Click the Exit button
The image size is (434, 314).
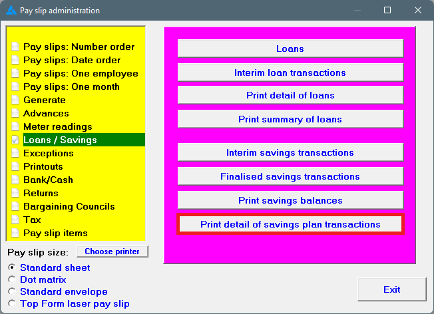391,289
